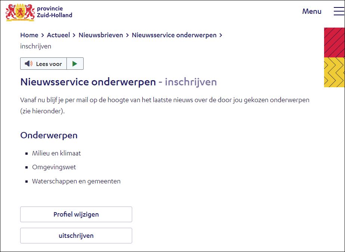
Task: Select Nieuwsservice onderwerpen breadcrumb link
Action: coord(174,35)
